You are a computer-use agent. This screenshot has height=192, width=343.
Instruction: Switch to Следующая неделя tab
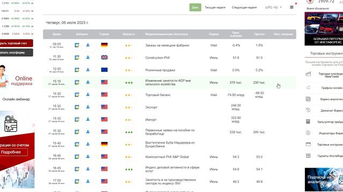click(244, 7)
